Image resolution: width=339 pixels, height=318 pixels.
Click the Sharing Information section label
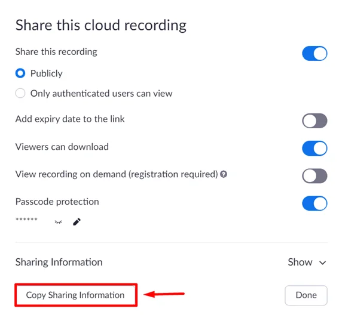(59, 262)
